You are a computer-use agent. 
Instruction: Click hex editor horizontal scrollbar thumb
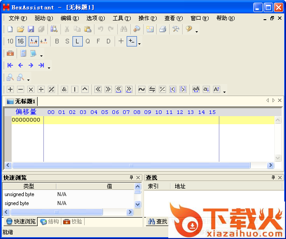(131, 165)
